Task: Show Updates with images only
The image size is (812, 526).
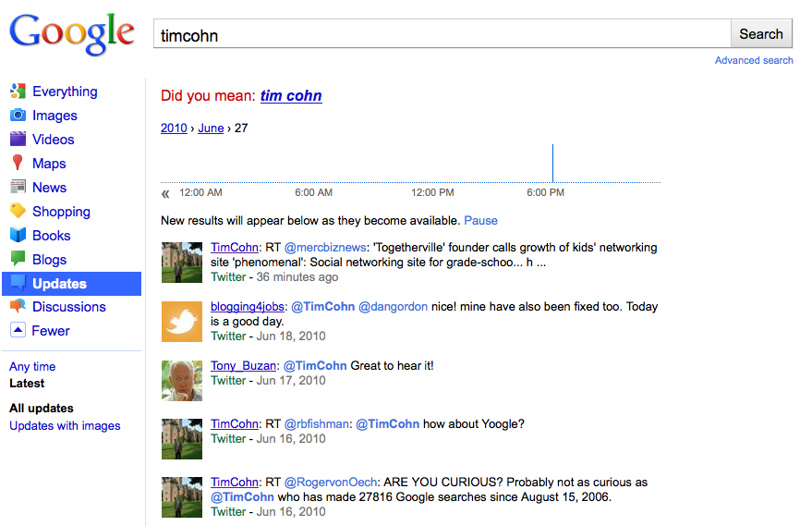Action: pyautogui.click(x=65, y=426)
